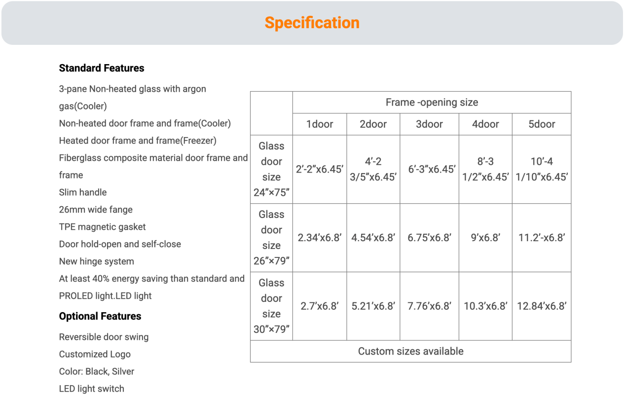The image size is (625, 395).
Task: Select the Standard Features heading
Action: [102, 68]
